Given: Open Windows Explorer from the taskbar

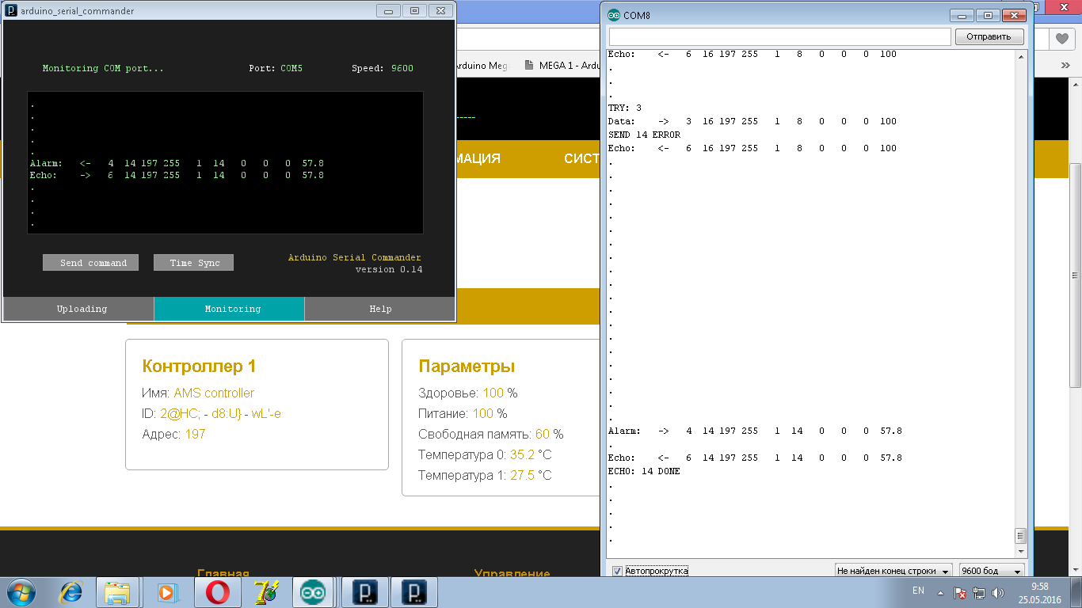Looking at the screenshot, I should click(x=117, y=591).
